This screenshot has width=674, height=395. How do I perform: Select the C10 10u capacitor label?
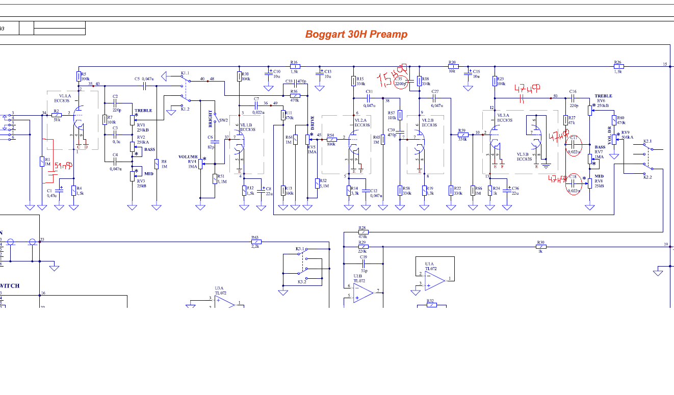pyautogui.click(x=277, y=73)
